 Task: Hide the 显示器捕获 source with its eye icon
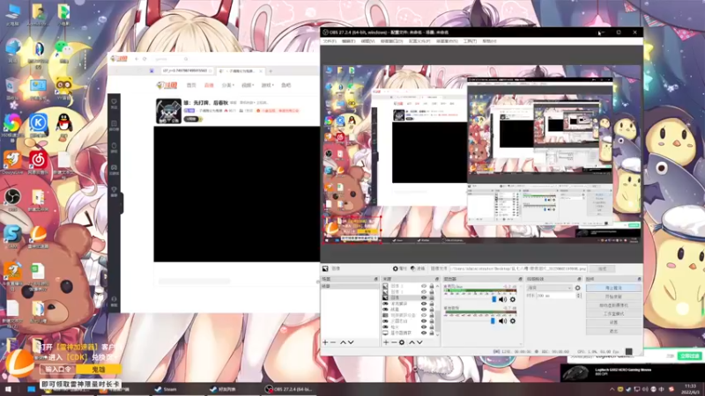tap(424, 333)
